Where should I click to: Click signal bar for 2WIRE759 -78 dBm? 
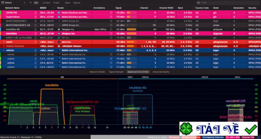point(131,12)
